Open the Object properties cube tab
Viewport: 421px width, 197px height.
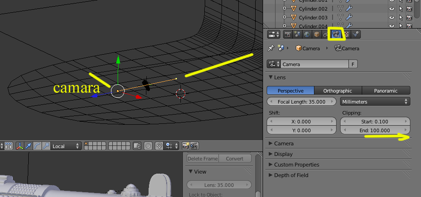[317, 34]
